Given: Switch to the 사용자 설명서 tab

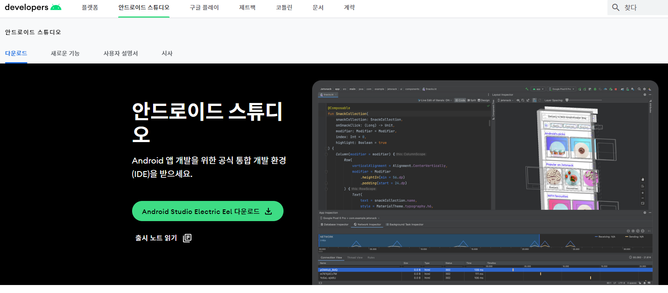Looking at the screenshot, I should coord(121,53).
